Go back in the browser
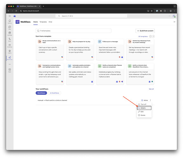 point(9,11)
